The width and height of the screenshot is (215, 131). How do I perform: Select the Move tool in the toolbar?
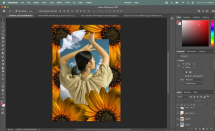(3, 19)
